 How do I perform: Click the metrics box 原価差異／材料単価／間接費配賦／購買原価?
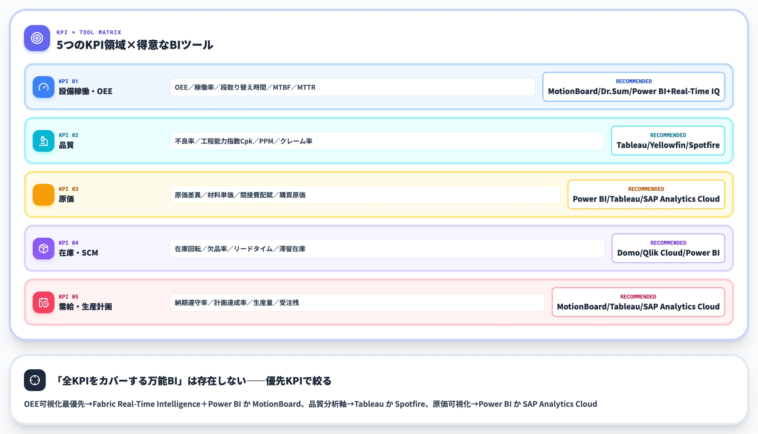click(365, 195)
